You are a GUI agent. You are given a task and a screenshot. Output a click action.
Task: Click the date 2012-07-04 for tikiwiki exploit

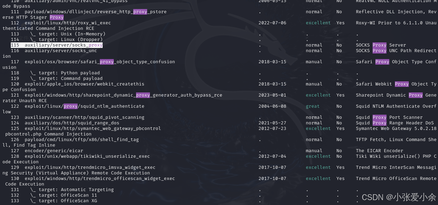click(x=272, y=156)
